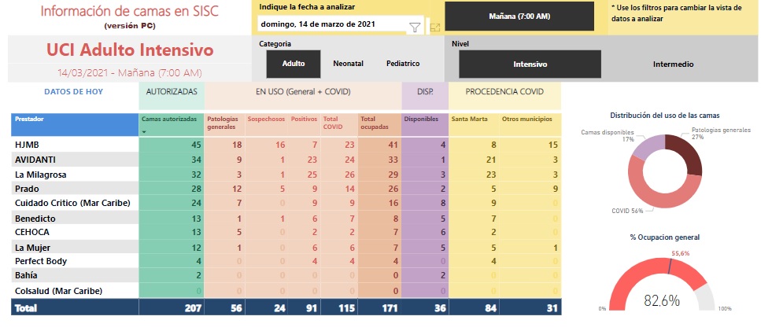Choose the Pediatrico category
The image size is (761, 331).
[x=402, y=64]
